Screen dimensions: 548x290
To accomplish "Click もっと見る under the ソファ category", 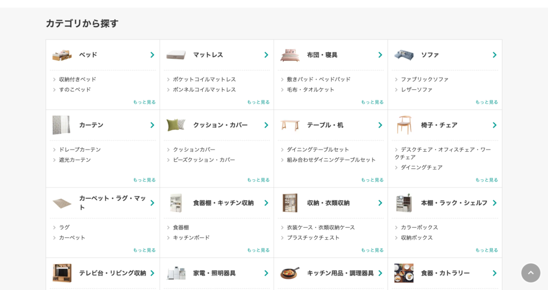I will pos(486,102).
